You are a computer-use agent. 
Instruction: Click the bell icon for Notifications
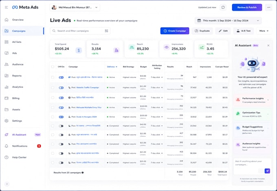tap(7, 146)
